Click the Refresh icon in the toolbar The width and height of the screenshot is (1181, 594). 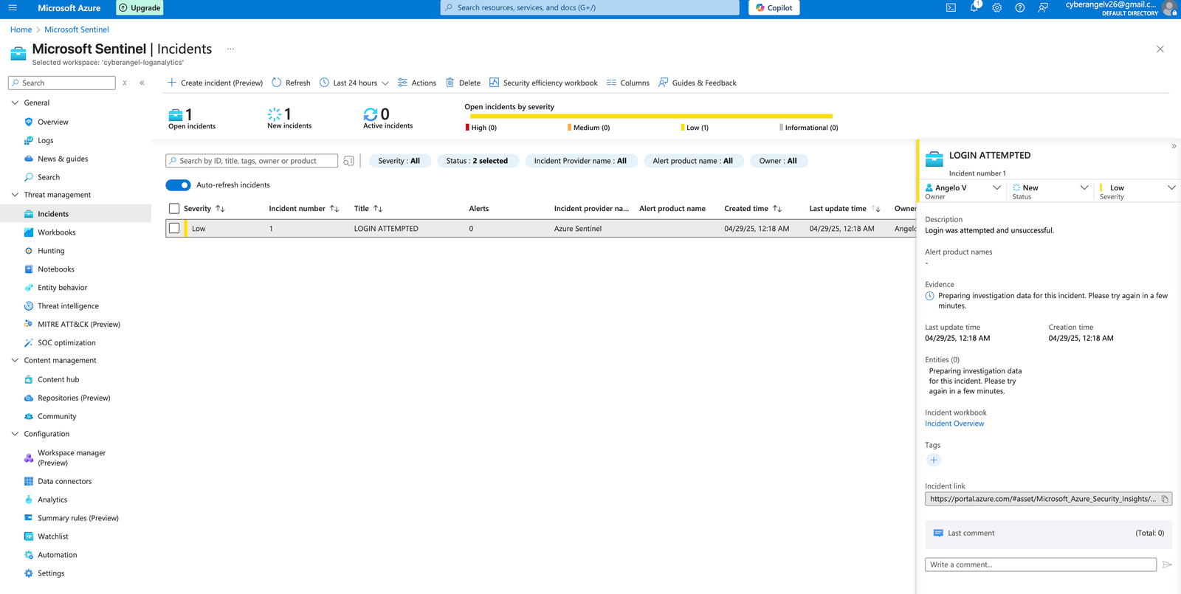(277, 83)
